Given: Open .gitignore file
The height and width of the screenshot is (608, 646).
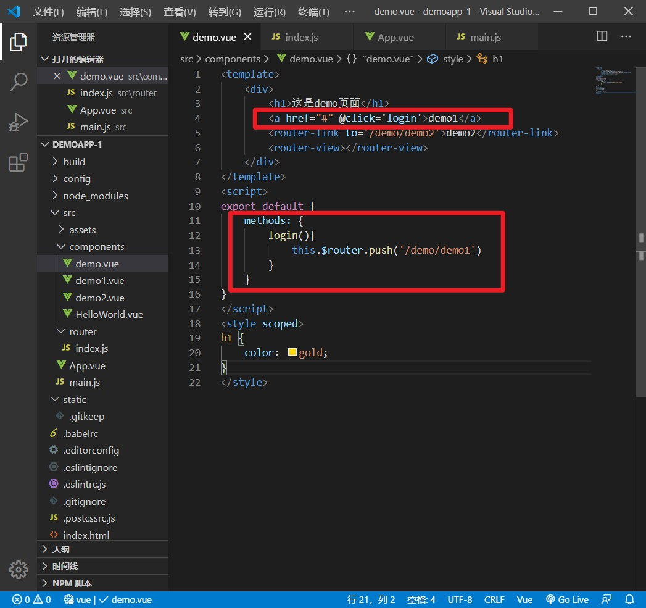Looking at the screenshot, I should click(x=103, y=501).
